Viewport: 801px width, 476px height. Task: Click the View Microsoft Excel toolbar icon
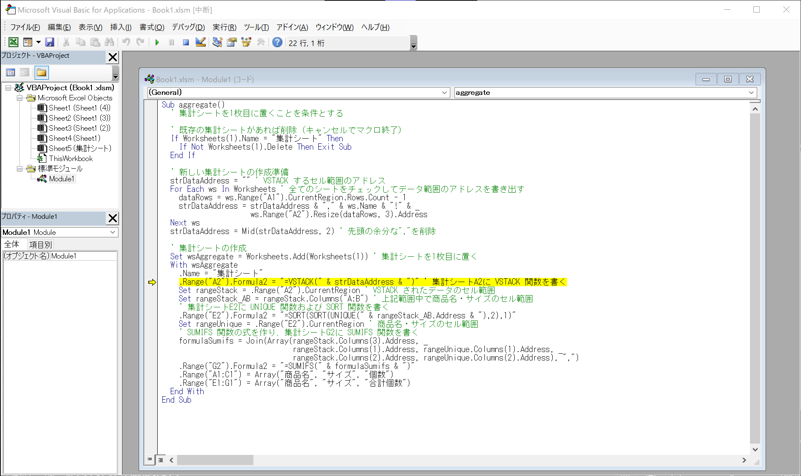click(13, 42)
